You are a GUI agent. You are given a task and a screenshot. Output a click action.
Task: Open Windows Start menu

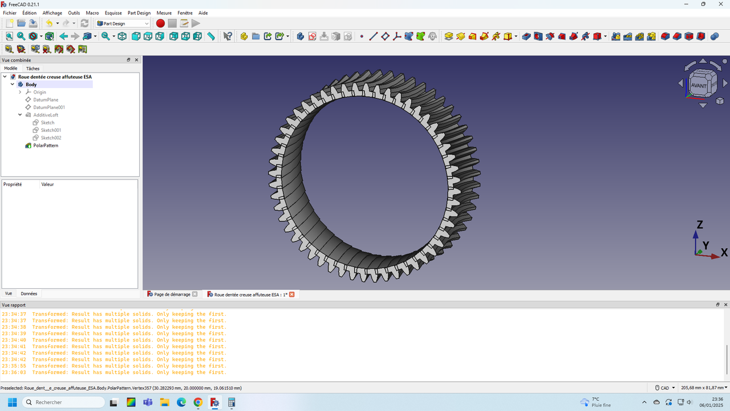12,402
